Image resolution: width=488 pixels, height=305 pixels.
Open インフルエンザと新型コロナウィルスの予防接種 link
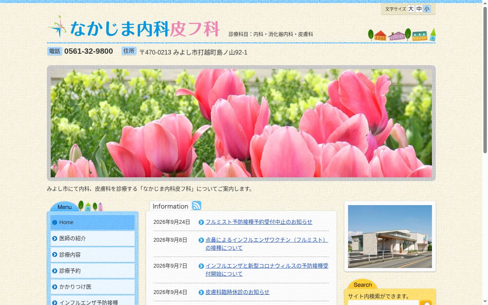[267, 270]
